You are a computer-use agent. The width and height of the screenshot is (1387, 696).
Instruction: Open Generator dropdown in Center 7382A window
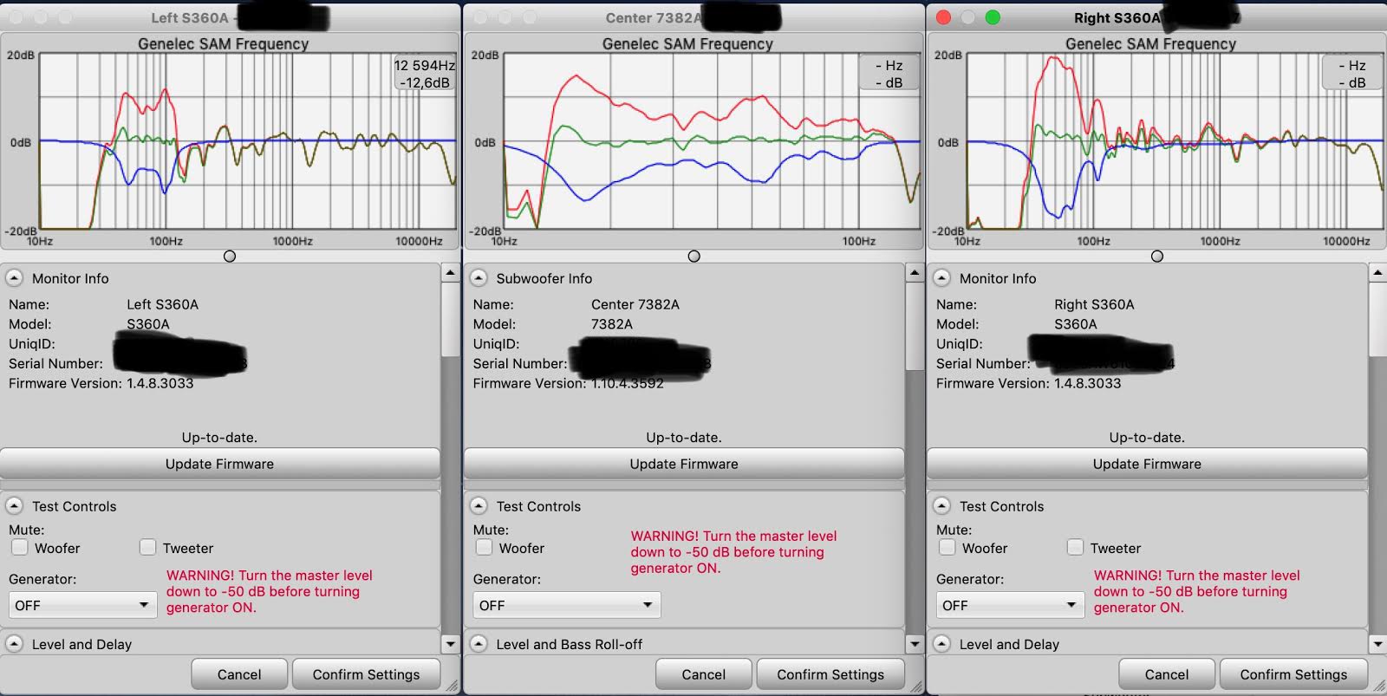point(566,605)
